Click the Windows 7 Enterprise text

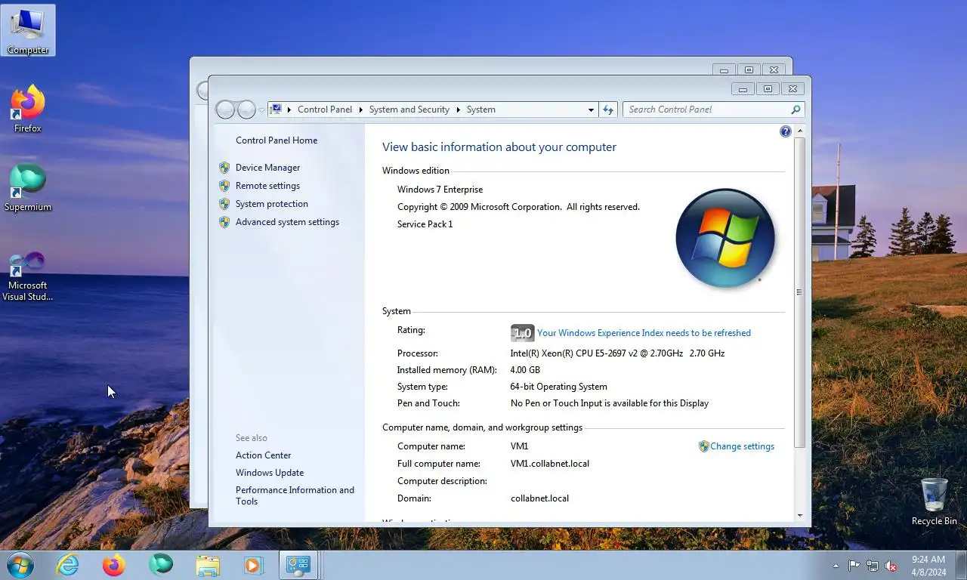click(440, 190)
